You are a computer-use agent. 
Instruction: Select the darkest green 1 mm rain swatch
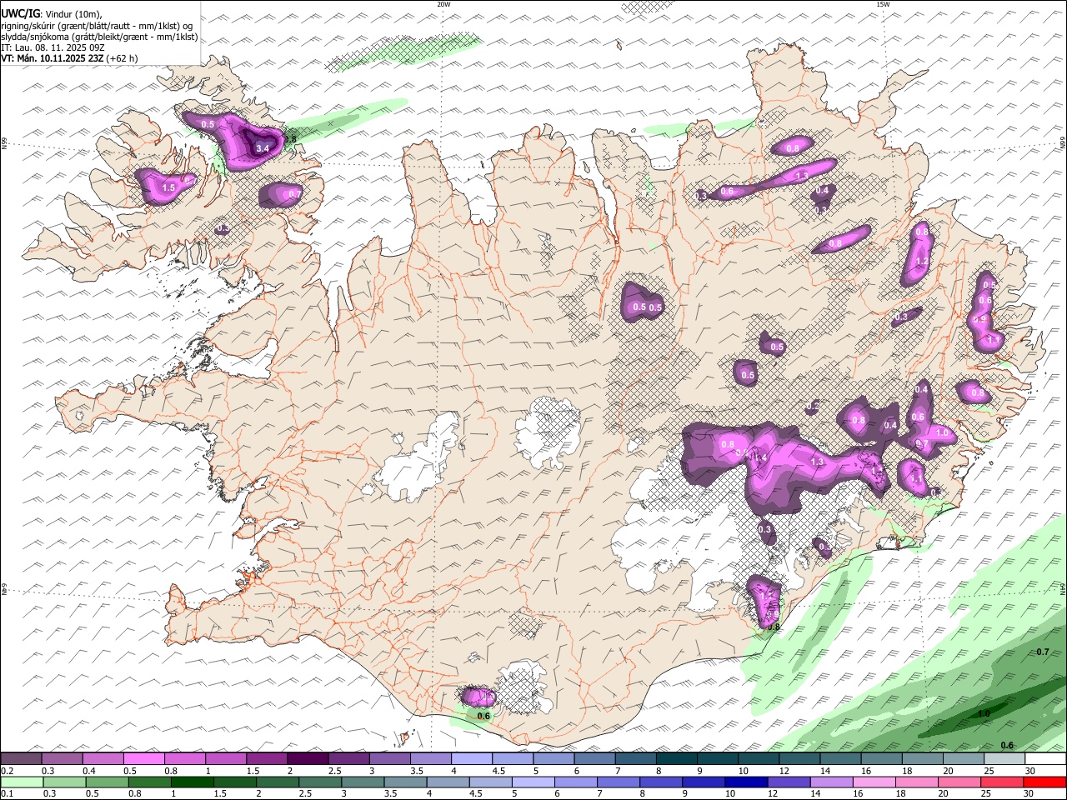[192, 782]
